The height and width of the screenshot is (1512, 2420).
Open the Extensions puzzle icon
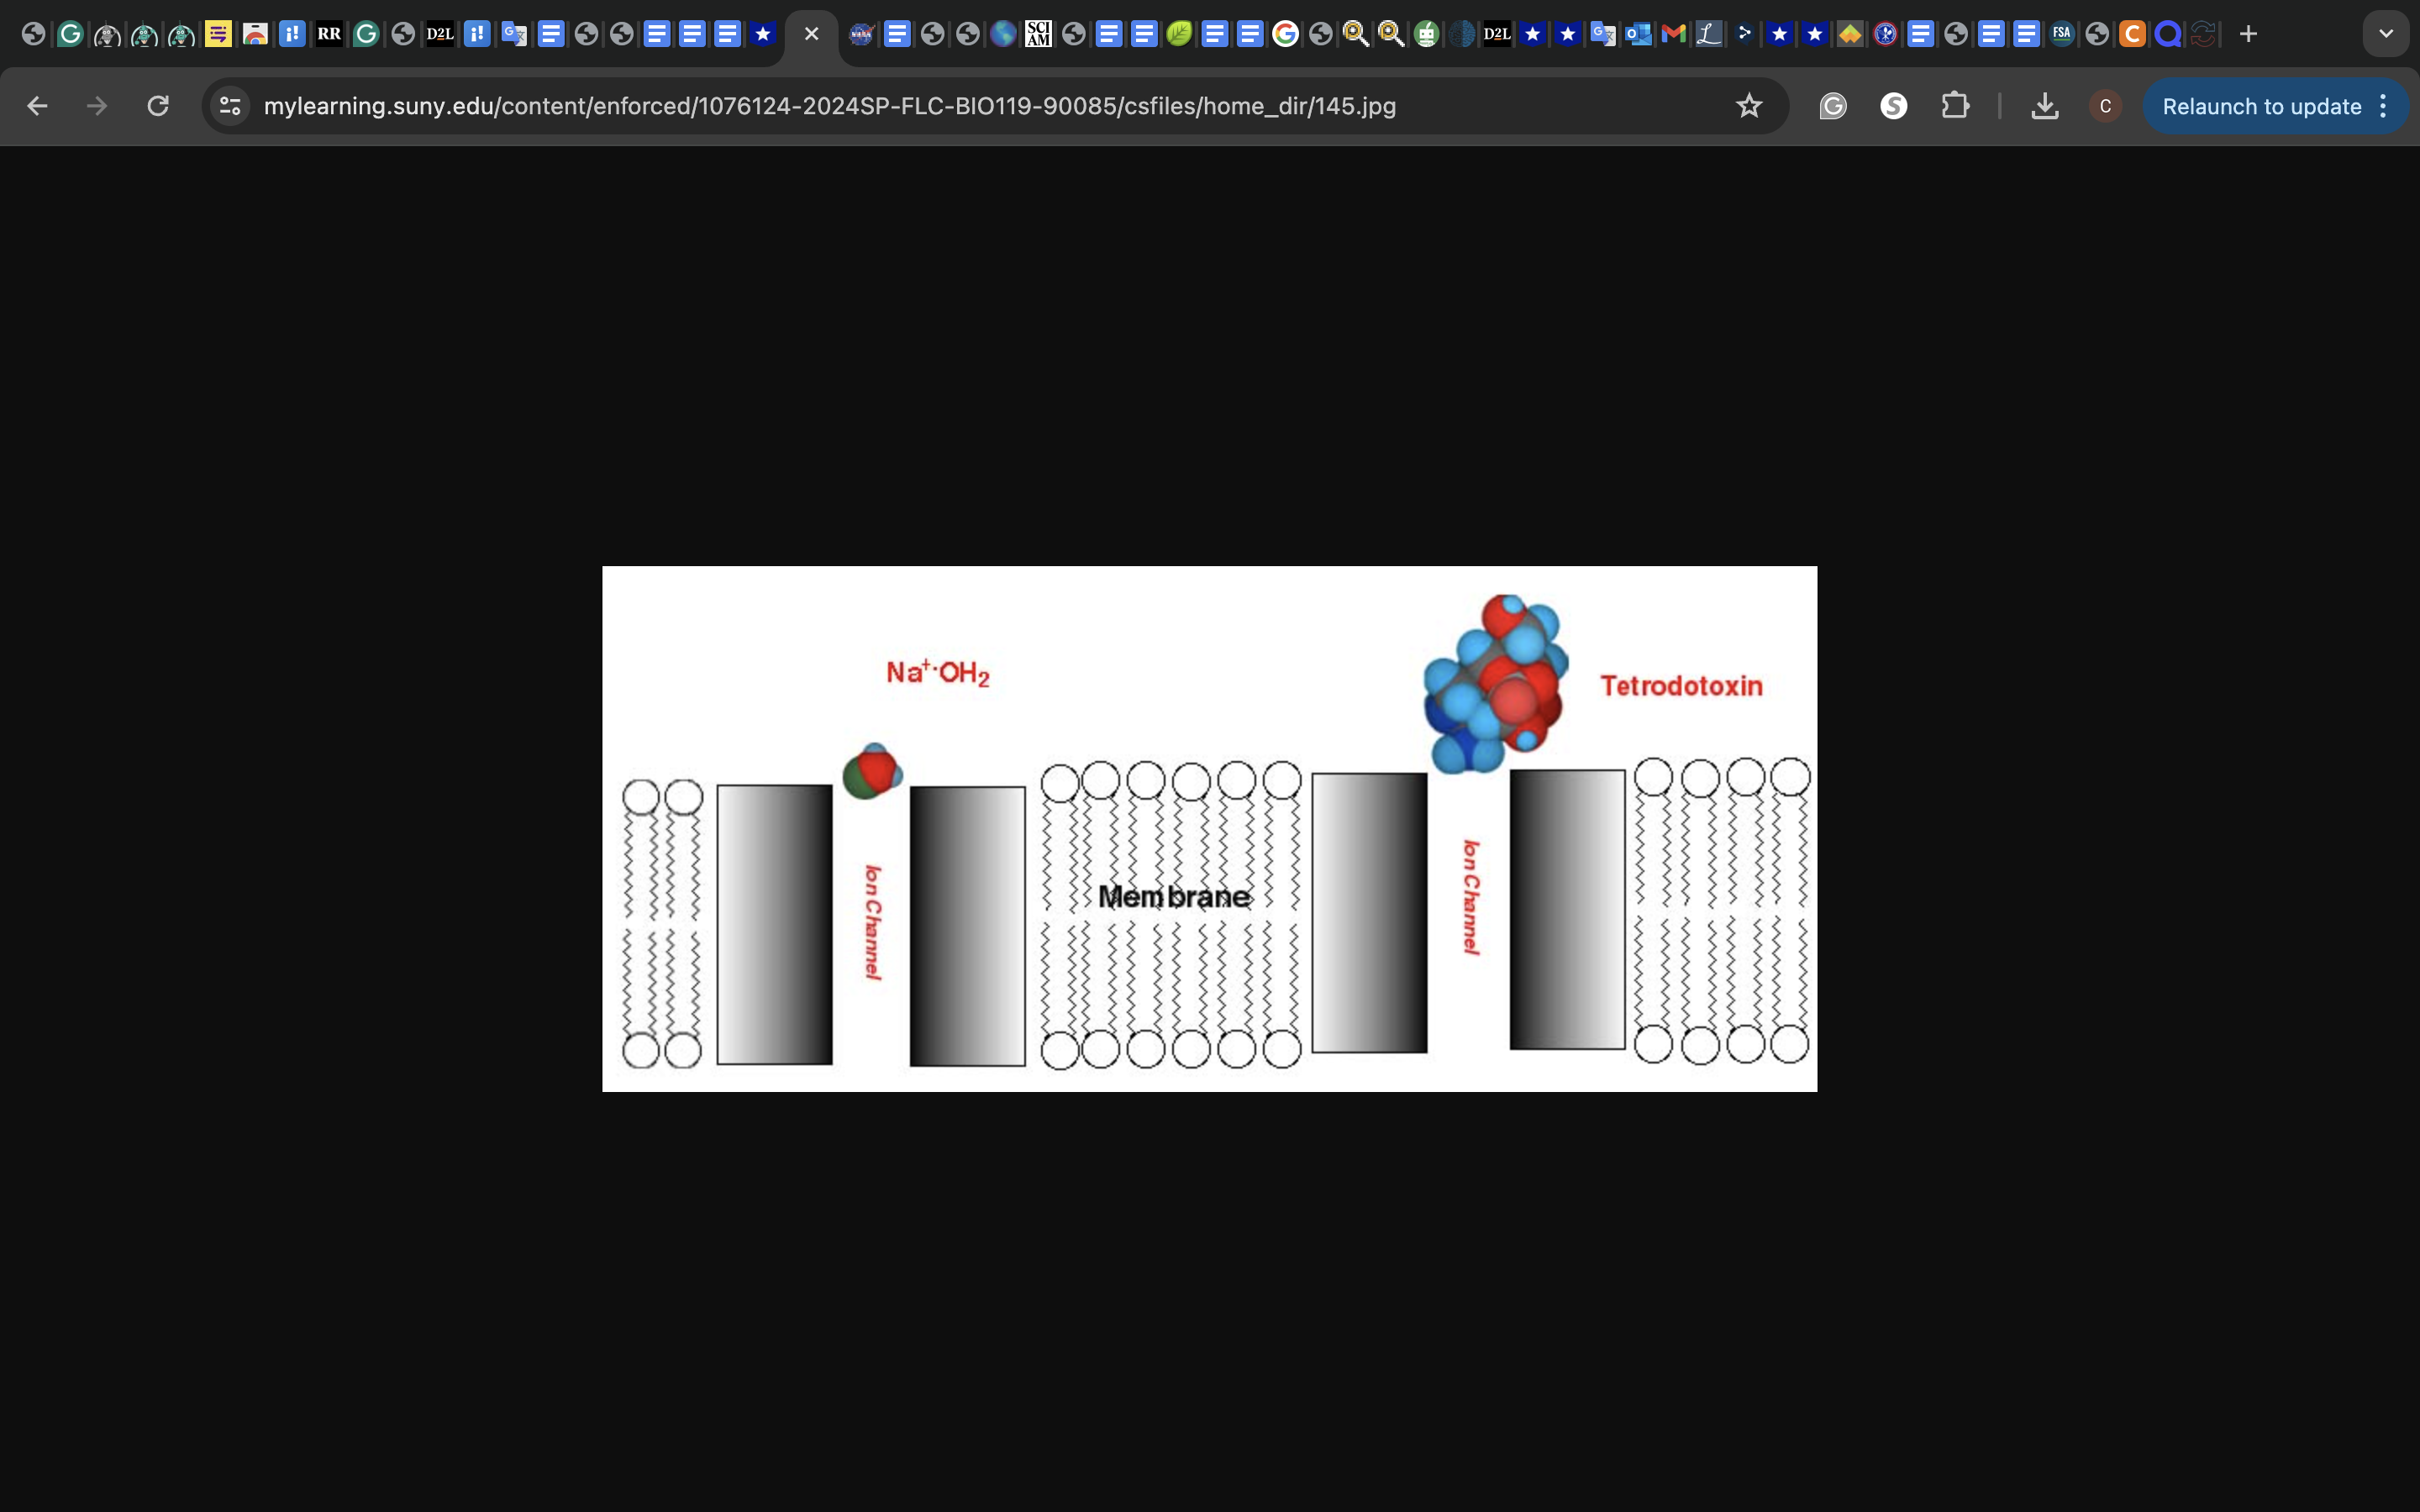tap(1955, 106)
